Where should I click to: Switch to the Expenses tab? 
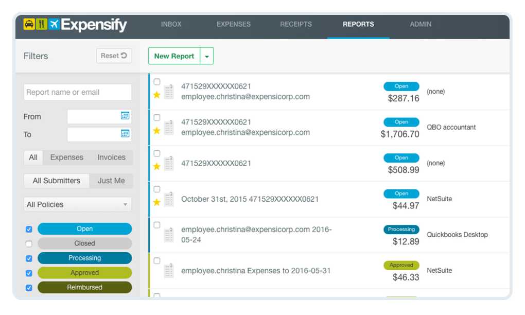[233, 24]
